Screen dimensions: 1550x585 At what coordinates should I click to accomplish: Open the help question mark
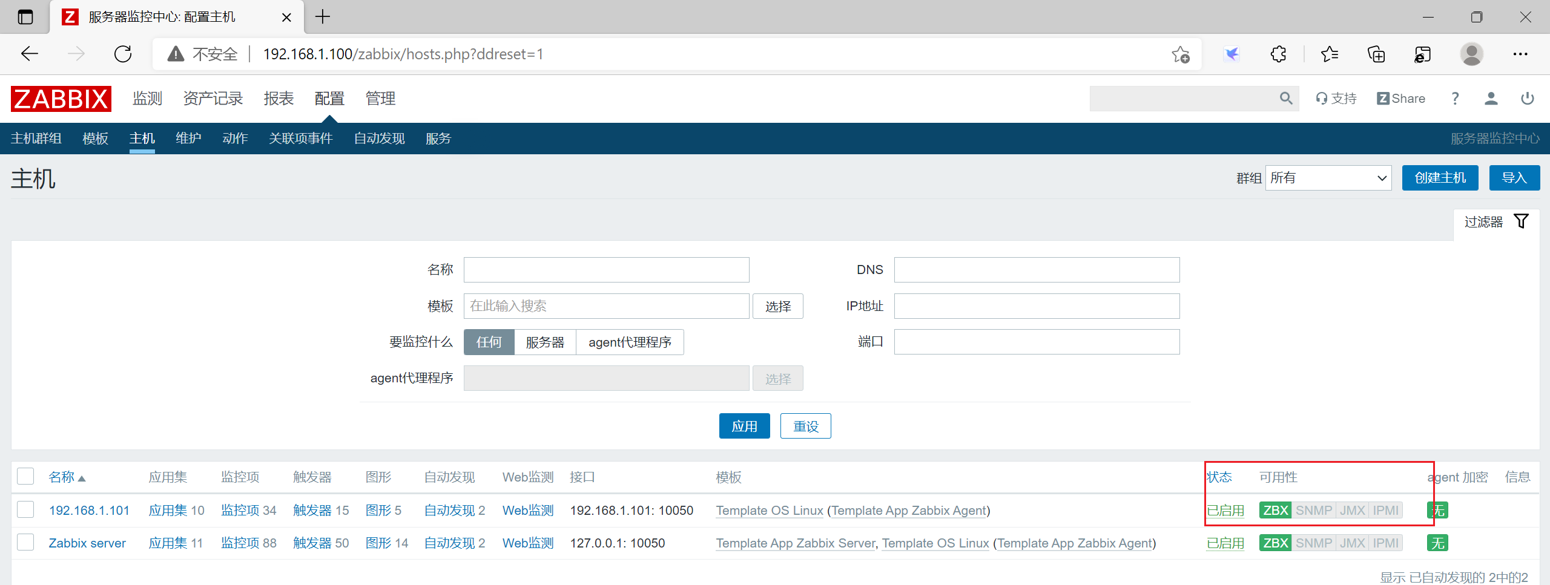point(1456,99)
